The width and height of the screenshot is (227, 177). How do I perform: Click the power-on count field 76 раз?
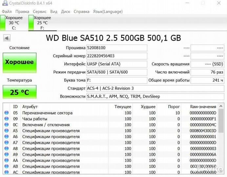click(x=207, y=72)
